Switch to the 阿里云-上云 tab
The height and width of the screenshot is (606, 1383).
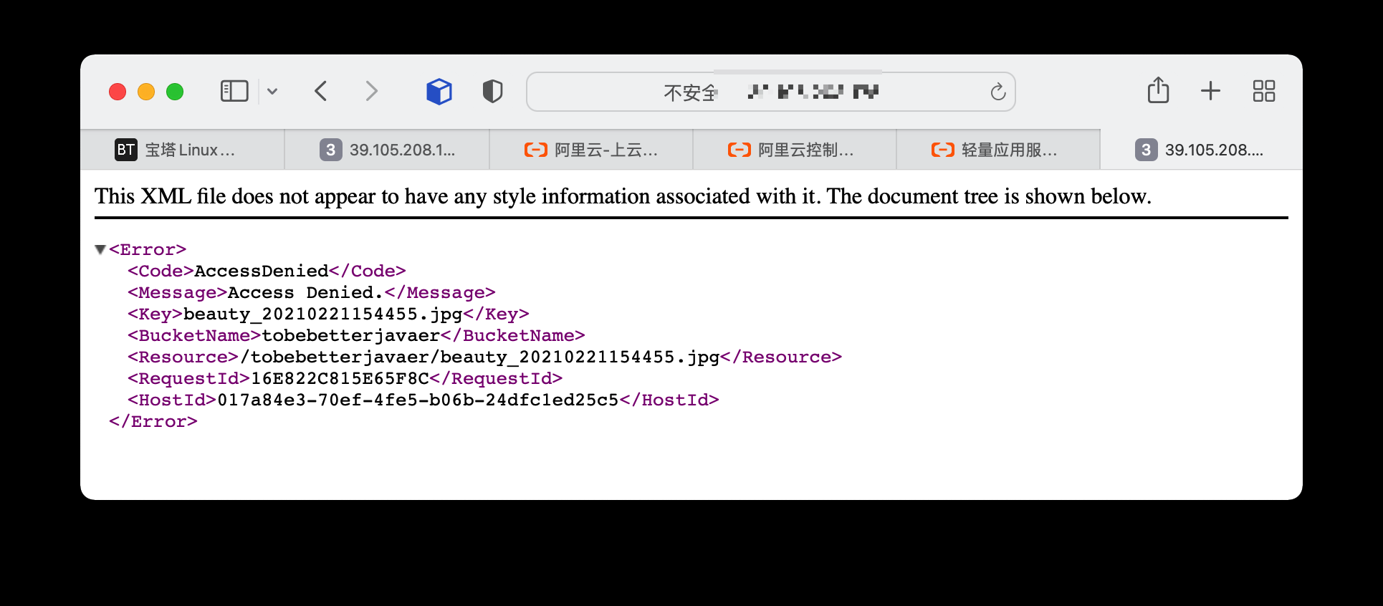pos(591,150)
